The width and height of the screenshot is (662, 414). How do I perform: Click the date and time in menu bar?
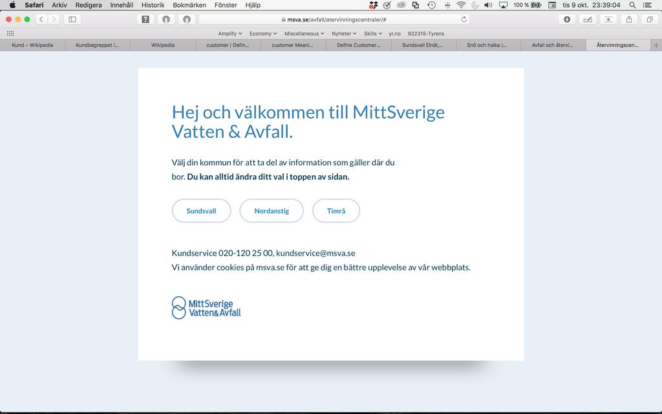(x=592, y=5)
